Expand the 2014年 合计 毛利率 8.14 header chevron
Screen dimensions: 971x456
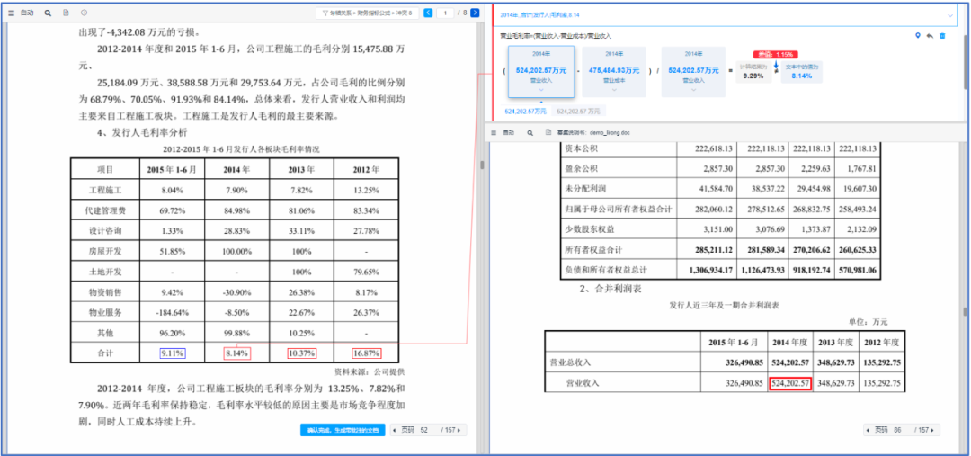pos(950,15)
